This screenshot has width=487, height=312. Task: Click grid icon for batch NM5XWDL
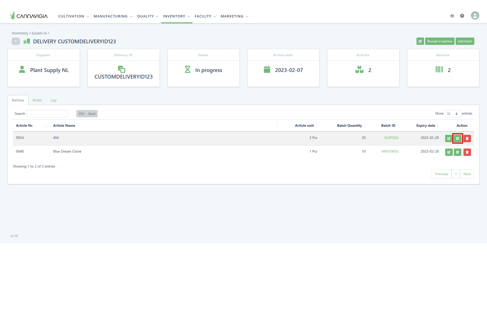click(458, 152)
